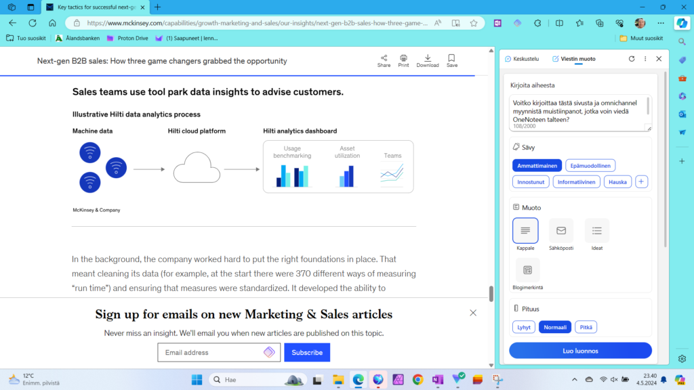Open the tab actions menu icon
This screenshot has width=694, height=390.
(x=30, y=7)
